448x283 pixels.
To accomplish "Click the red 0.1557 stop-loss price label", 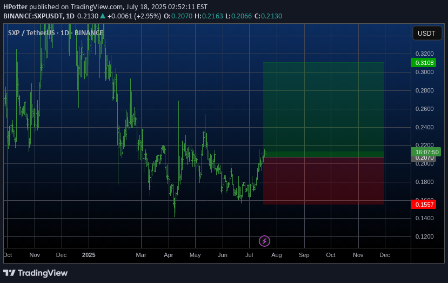I will tap(424, 205).
